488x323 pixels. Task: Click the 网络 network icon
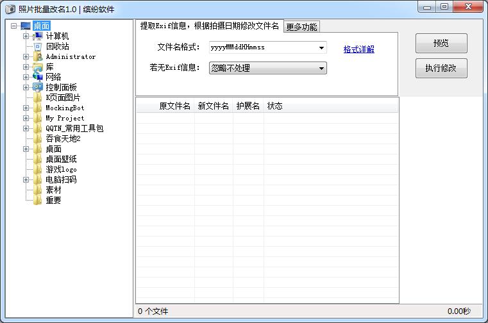pos(38,78)
